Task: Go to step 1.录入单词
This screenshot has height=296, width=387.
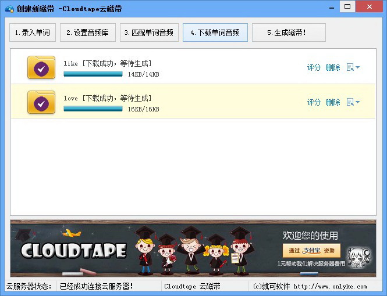Action: [x=33, y=33]
